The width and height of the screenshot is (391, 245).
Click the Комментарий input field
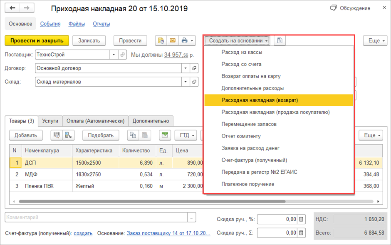point(96,217)
